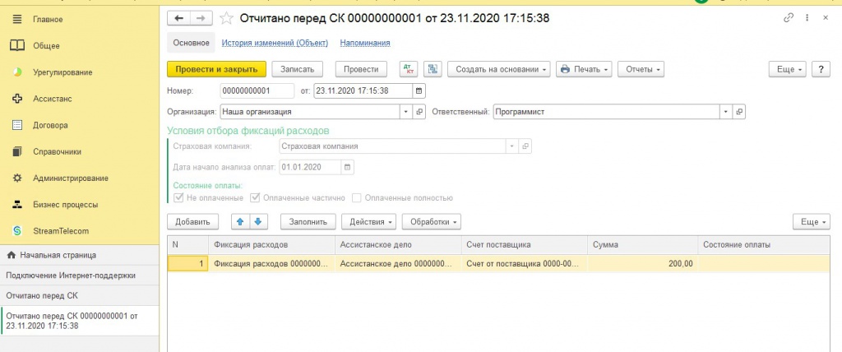Open the Главное section icon
The height and width of the screenshot is (352, 842).
(17, 20)
